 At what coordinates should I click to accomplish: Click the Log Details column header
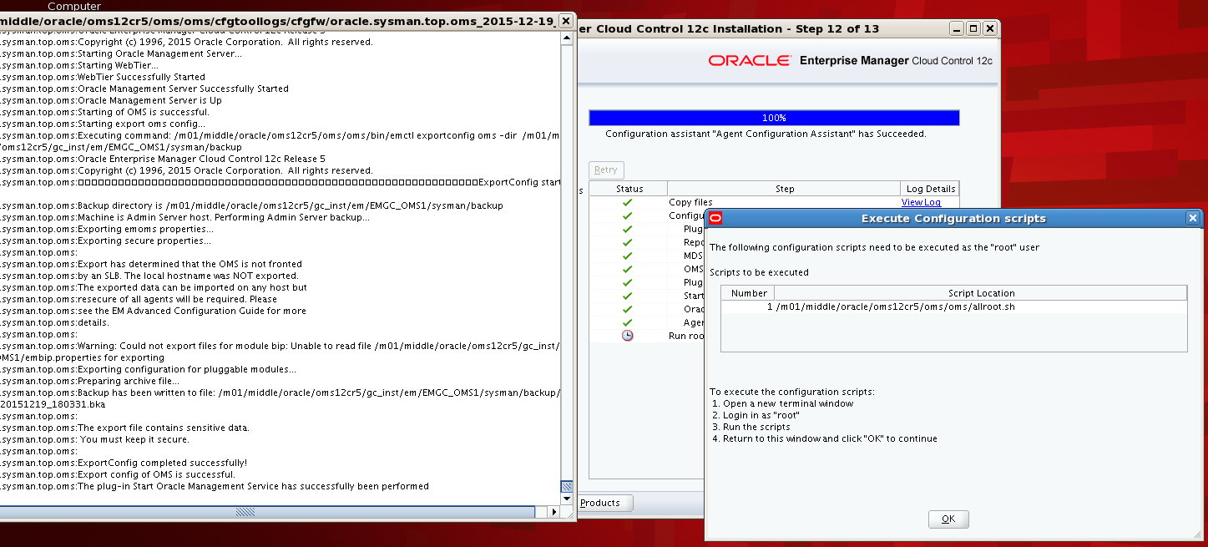(929, 189)
